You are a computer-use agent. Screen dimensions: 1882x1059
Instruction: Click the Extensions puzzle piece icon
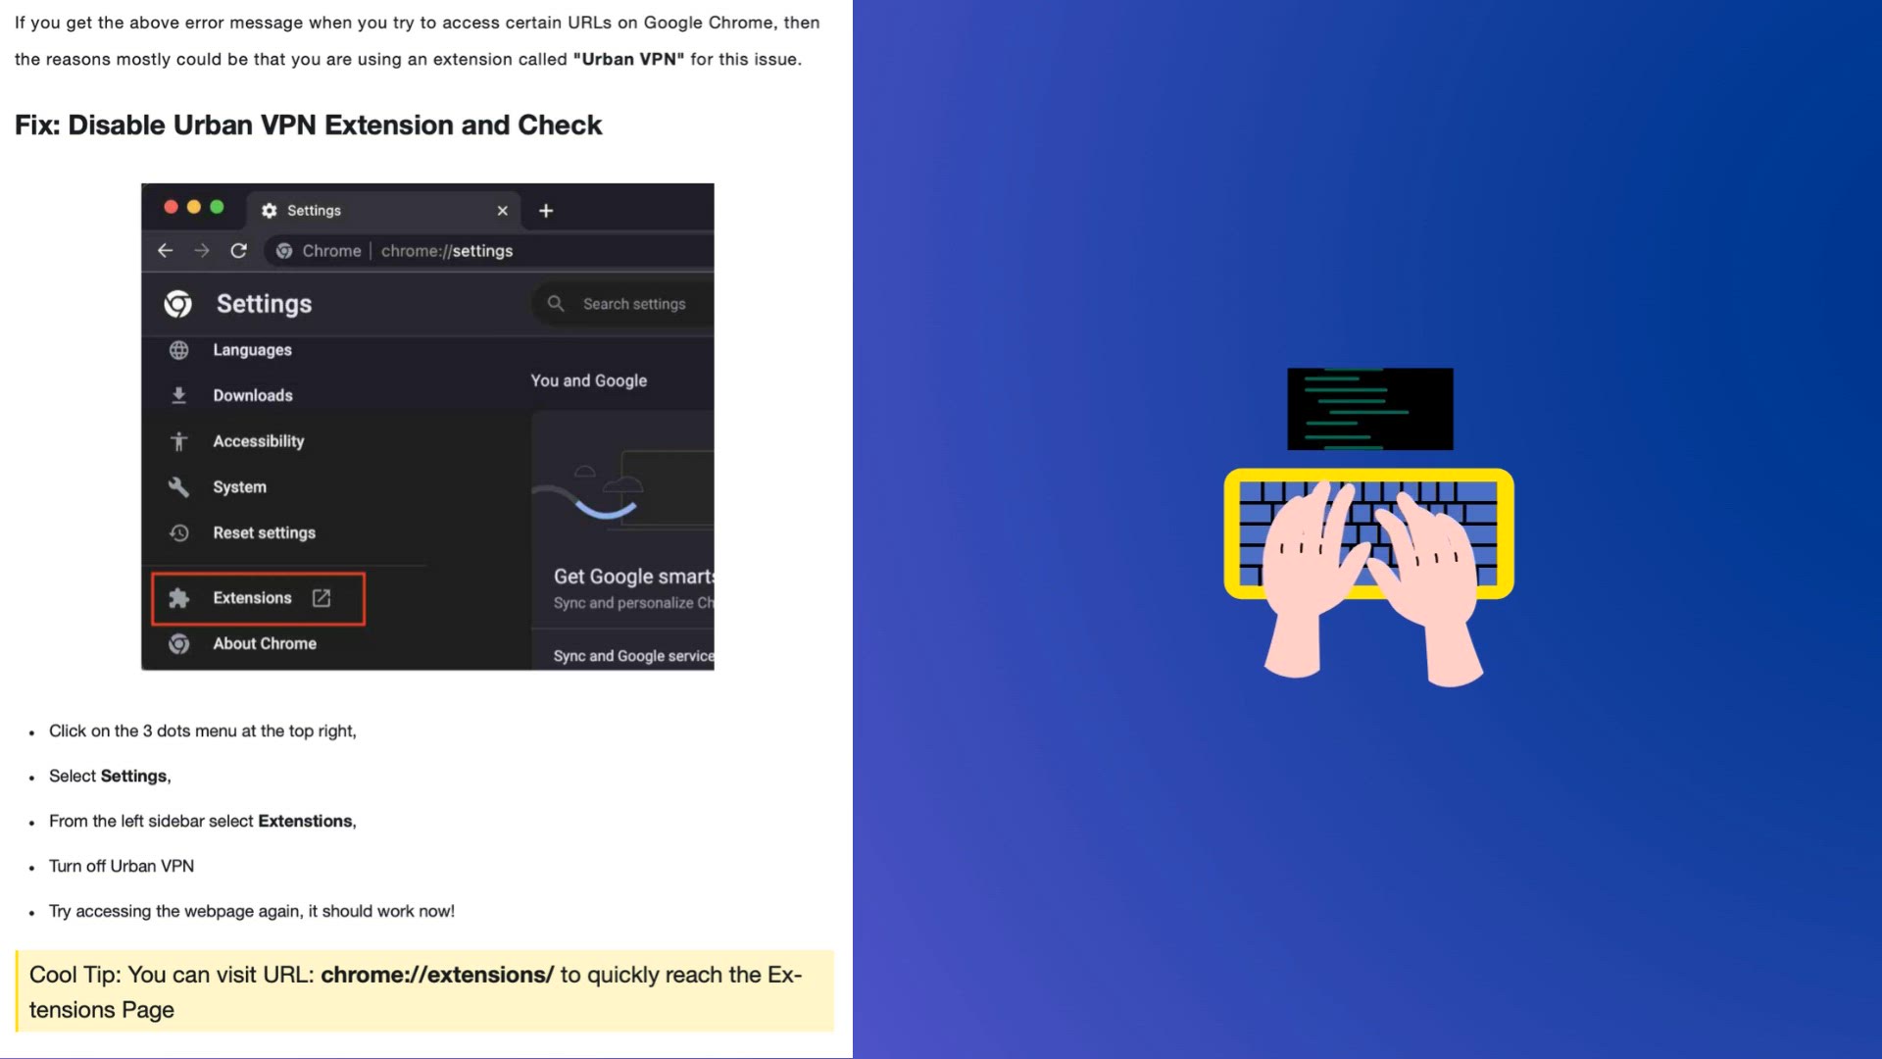click(178, 598)
